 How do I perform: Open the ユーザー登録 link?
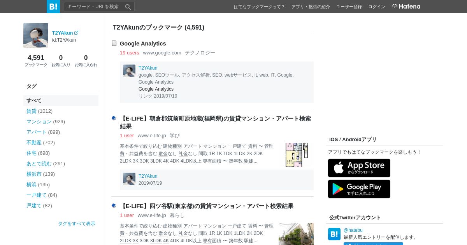point(349,7)
